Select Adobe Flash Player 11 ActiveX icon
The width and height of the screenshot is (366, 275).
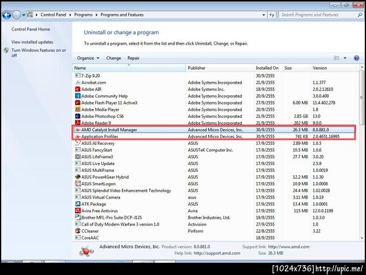pos(77,103)
